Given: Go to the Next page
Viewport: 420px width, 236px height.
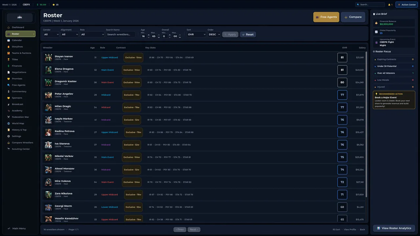Looking at the screenshot, I should pyautogui.click(x=194, y=229).
